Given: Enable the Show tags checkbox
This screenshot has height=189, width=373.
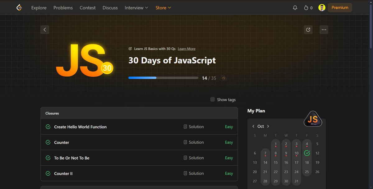Looking at the screenshot, I should coord(213,99).
